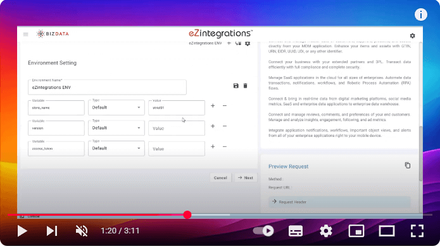Enable miniplayer mode

(356, 231)
